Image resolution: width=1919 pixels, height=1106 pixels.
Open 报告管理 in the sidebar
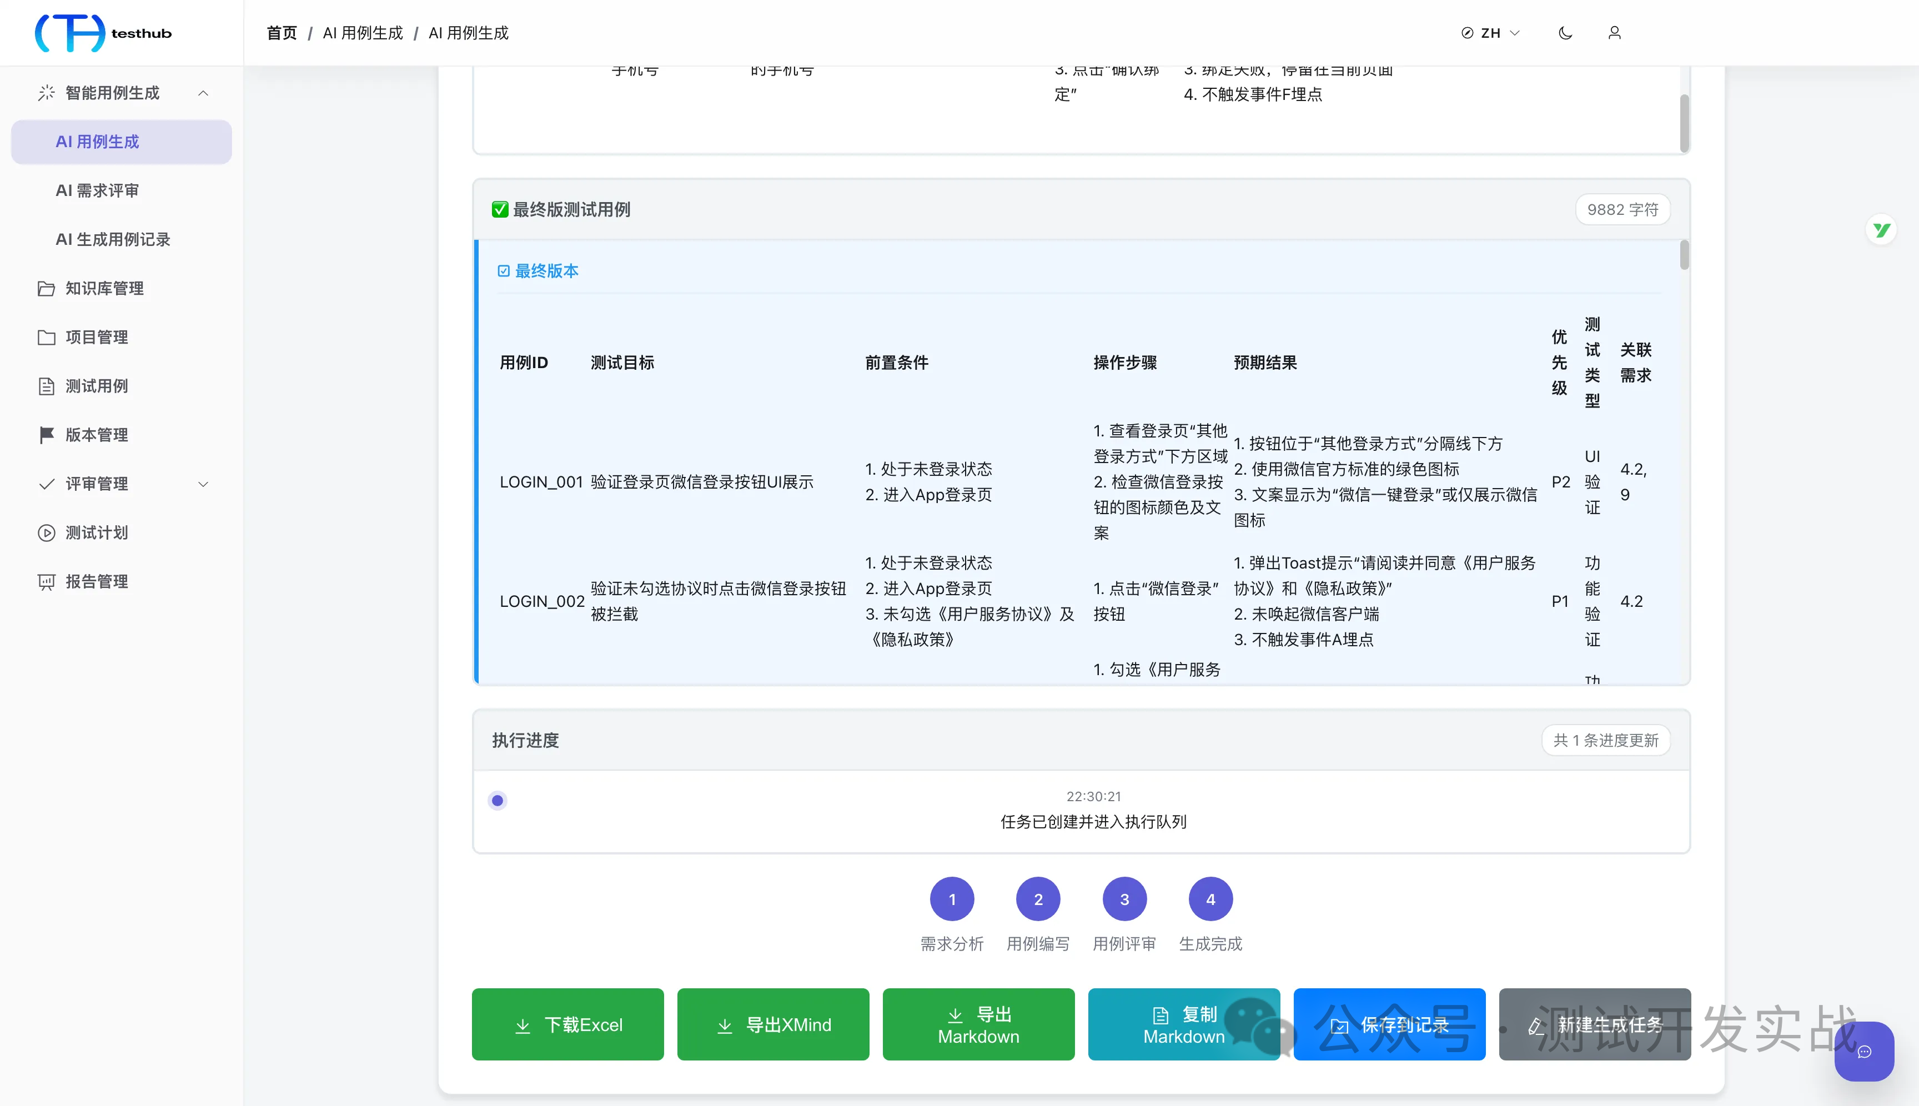pos(122,581)
